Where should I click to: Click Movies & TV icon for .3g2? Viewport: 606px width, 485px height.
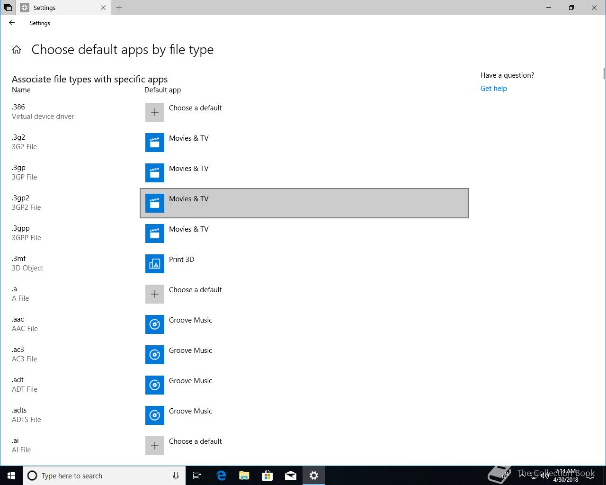tap(155, 143)
